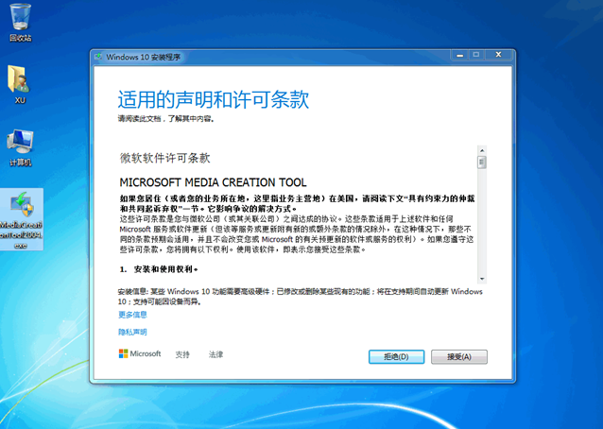The height and width of the screenshot is (429, 603).
Task: Click the MICROSOFT MEDIA CREATION TOOL heading
Action: (x=213, y=182)
